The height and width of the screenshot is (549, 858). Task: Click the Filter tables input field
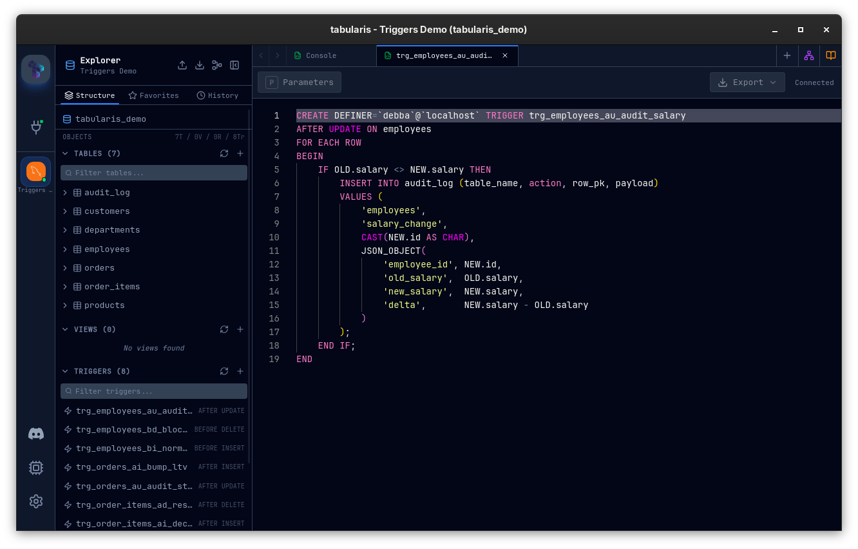(x=154, y=173)
